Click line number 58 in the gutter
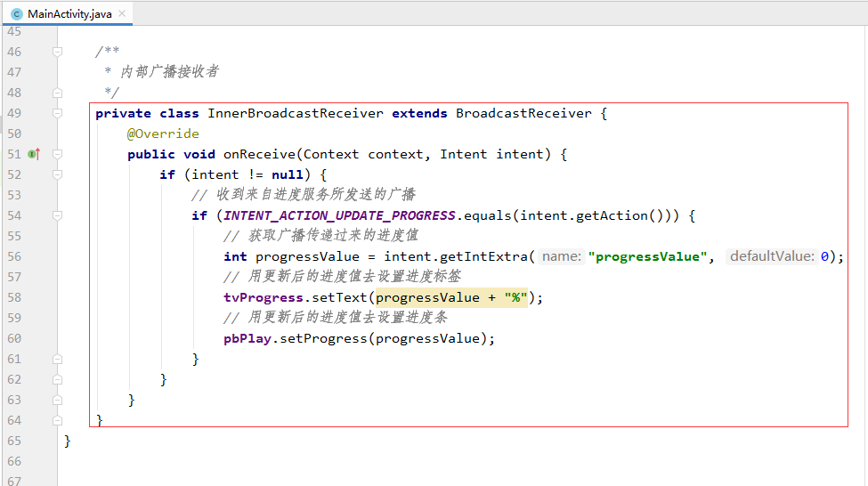The height and width of the screenshot is (486, 868). coord(14,297)
